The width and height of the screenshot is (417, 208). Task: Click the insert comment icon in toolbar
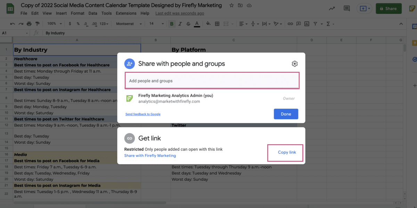(x=298, y=24)
